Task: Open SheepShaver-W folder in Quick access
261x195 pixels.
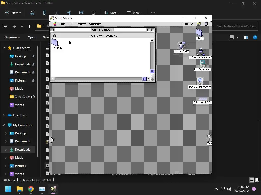Action: (22, 97)
